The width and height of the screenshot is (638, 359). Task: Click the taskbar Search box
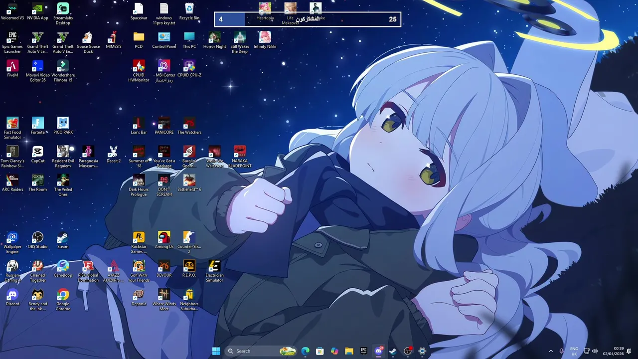pyautogui.click(x=261, y=351)
